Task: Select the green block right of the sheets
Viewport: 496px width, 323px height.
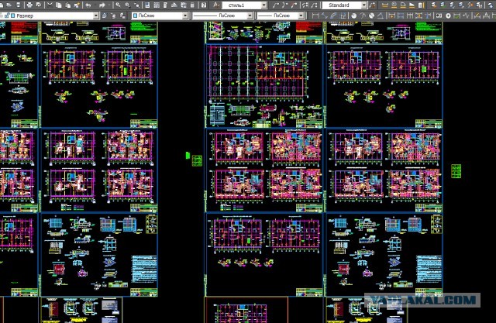Action: [x=456, y=171]
